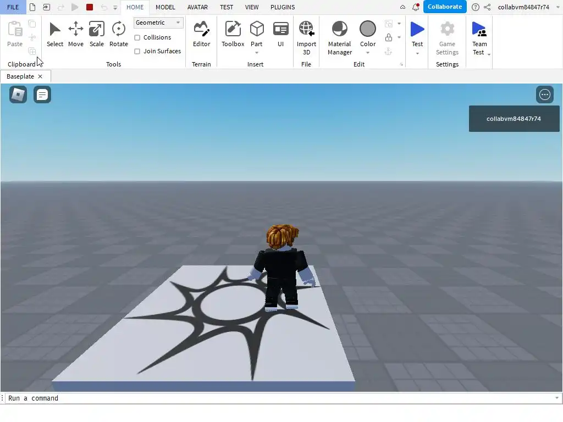Open the three-dots menu in viewport
The width and height of the screenshot is (563, 422).
[545, 95]
